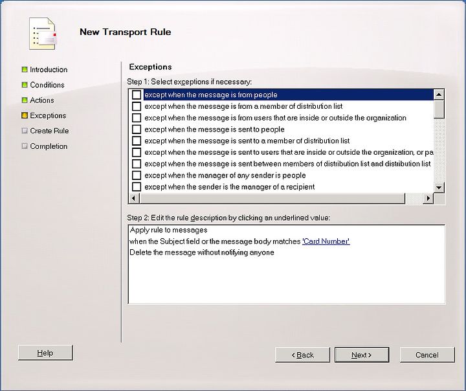Select row text 'except when the message is sent to people'
Screen dimensions: 466x391
[214, 129]
